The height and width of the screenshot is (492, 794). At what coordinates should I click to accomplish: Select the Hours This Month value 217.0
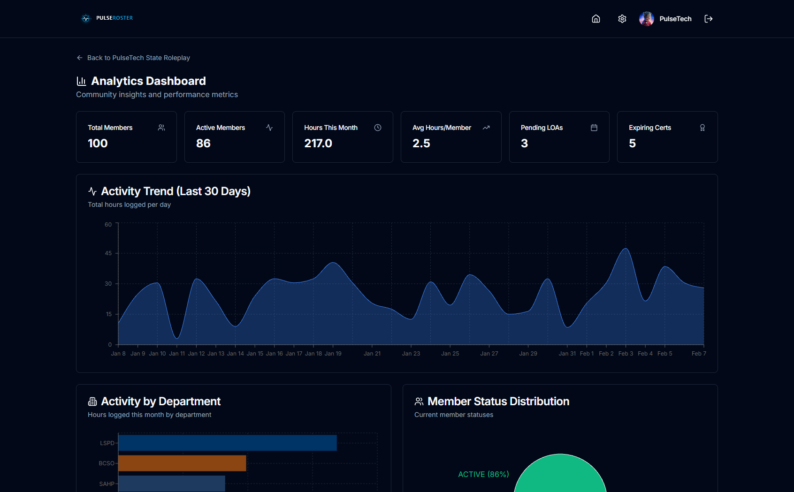[318, 144]
